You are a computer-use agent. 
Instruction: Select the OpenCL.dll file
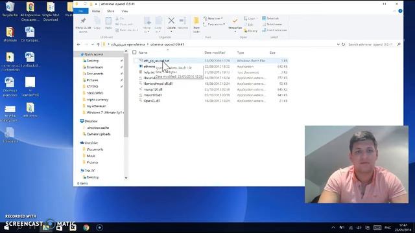152,101
